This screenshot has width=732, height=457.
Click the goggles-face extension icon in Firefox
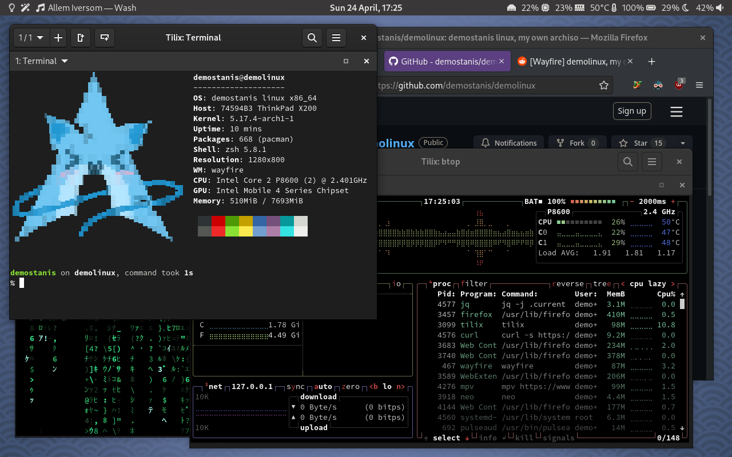coord(658,85)
